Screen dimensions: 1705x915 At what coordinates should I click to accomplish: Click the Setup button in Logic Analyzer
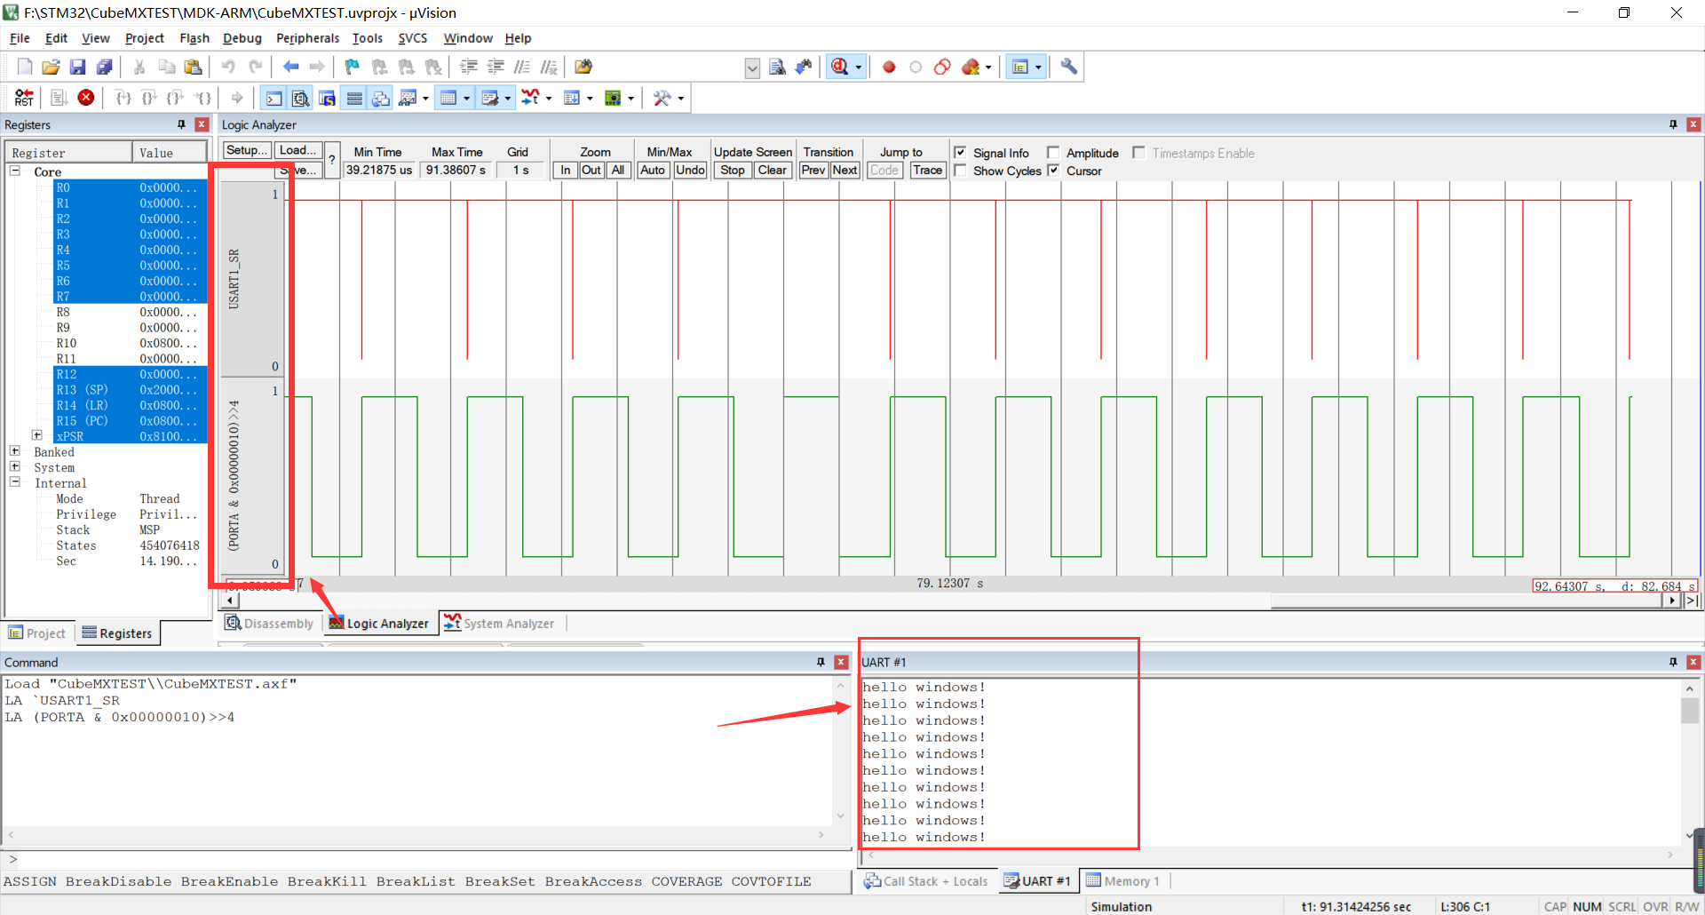[x=246, y=150]
